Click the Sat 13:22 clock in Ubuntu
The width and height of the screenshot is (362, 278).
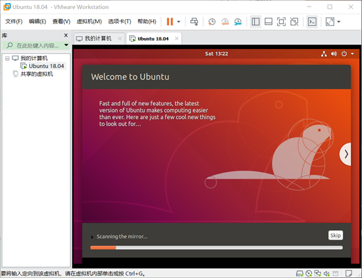click(216, 54)
